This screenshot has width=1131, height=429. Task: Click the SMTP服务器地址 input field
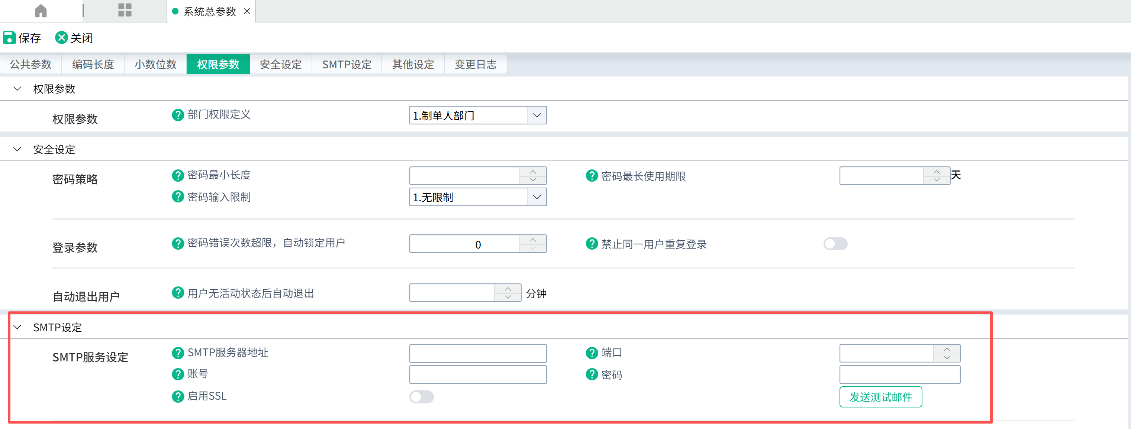[x=478, y=353]
